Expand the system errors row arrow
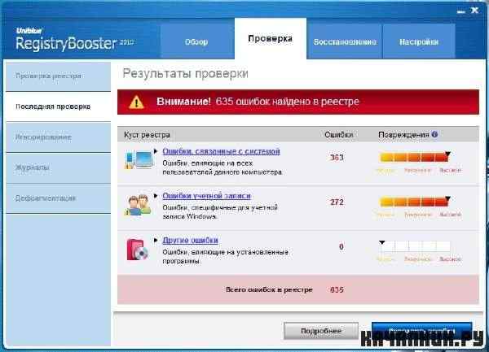 tap(156, 151)
